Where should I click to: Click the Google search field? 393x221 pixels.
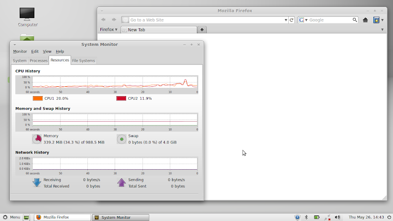pos(330,20)
